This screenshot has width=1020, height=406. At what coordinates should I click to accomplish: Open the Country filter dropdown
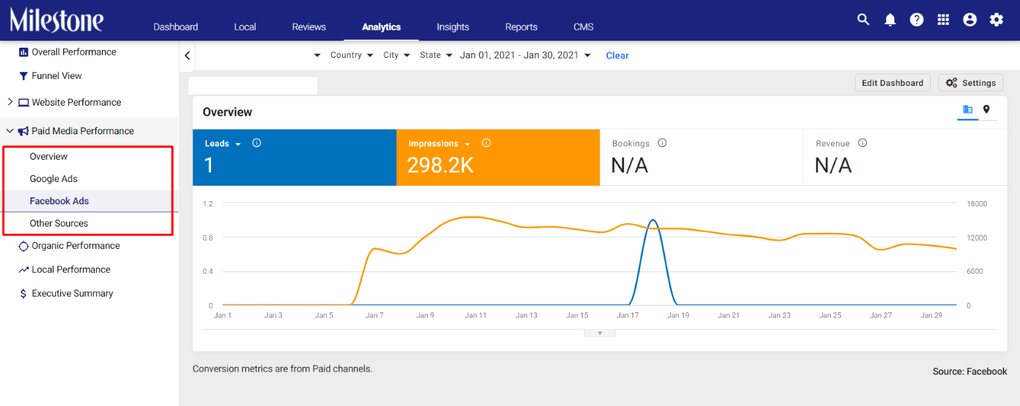351,55
